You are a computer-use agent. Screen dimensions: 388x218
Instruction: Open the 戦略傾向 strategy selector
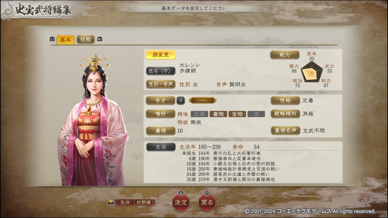(x=286, y=114)
